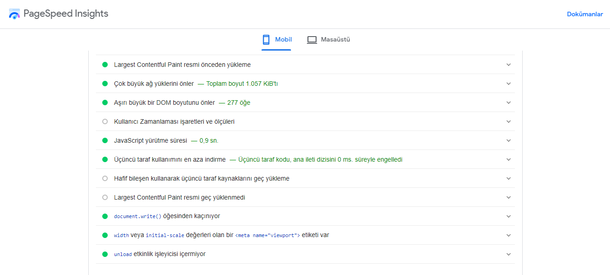The height and width of the screenshot is (275, 610).
Task: Open the Dokümanlar link
Action: [585, 14]
